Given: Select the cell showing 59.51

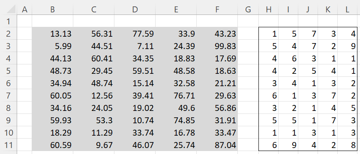Looking at the screenshot, I should click(135, 71).
